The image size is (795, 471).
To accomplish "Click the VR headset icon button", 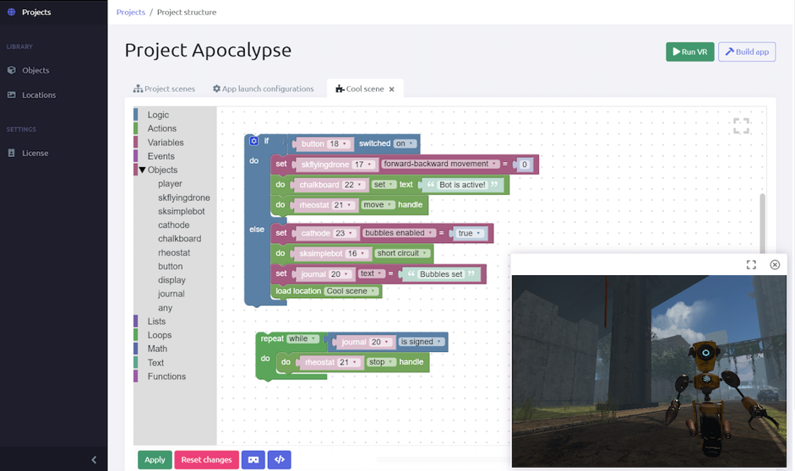I will pyautogui.click(x=253, y=460).
